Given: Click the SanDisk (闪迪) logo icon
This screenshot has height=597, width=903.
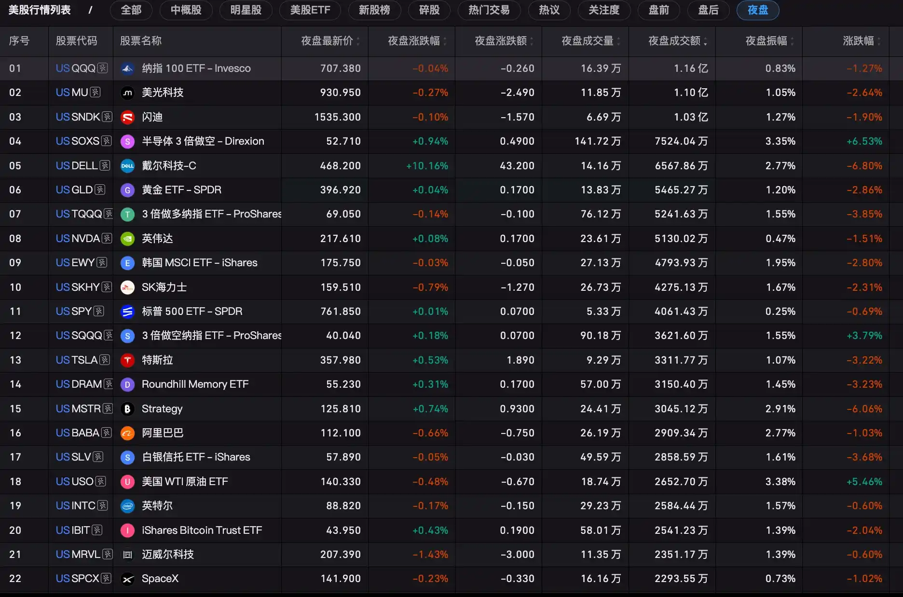Looking at the screenshot, I should 127,117.
